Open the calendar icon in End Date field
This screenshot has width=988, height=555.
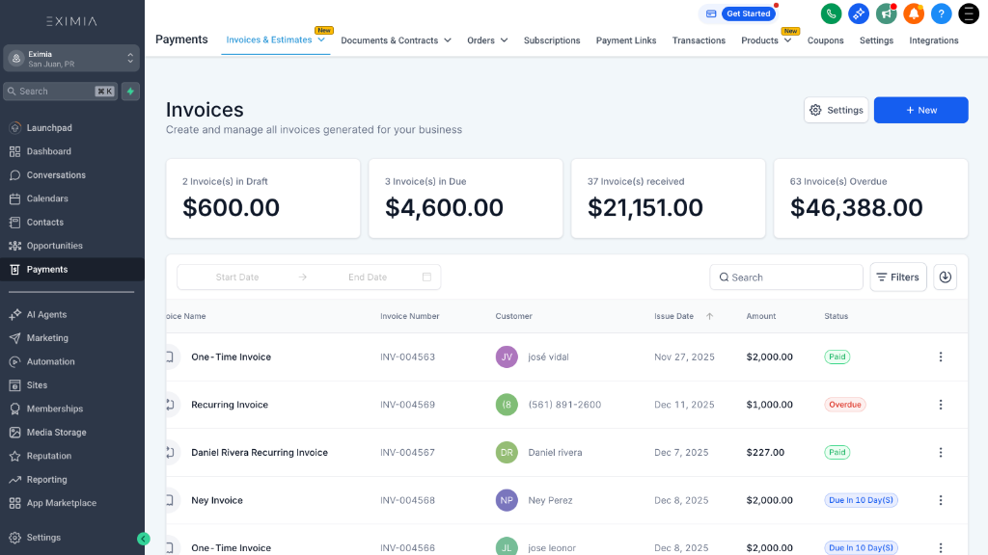tap(426, 277)
